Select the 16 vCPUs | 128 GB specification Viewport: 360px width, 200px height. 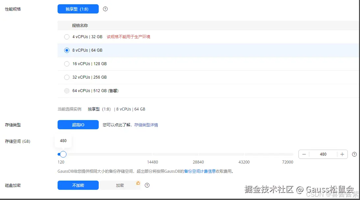tap(67, 63)
